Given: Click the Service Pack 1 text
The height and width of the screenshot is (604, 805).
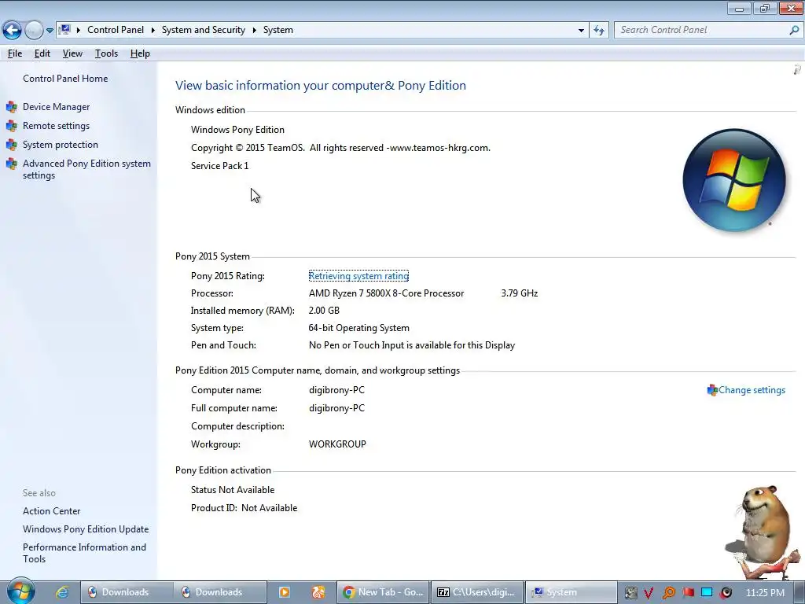Looking at the screenshot, I should tap(220, 165).
